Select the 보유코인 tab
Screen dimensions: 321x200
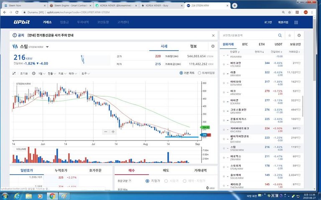295,44
